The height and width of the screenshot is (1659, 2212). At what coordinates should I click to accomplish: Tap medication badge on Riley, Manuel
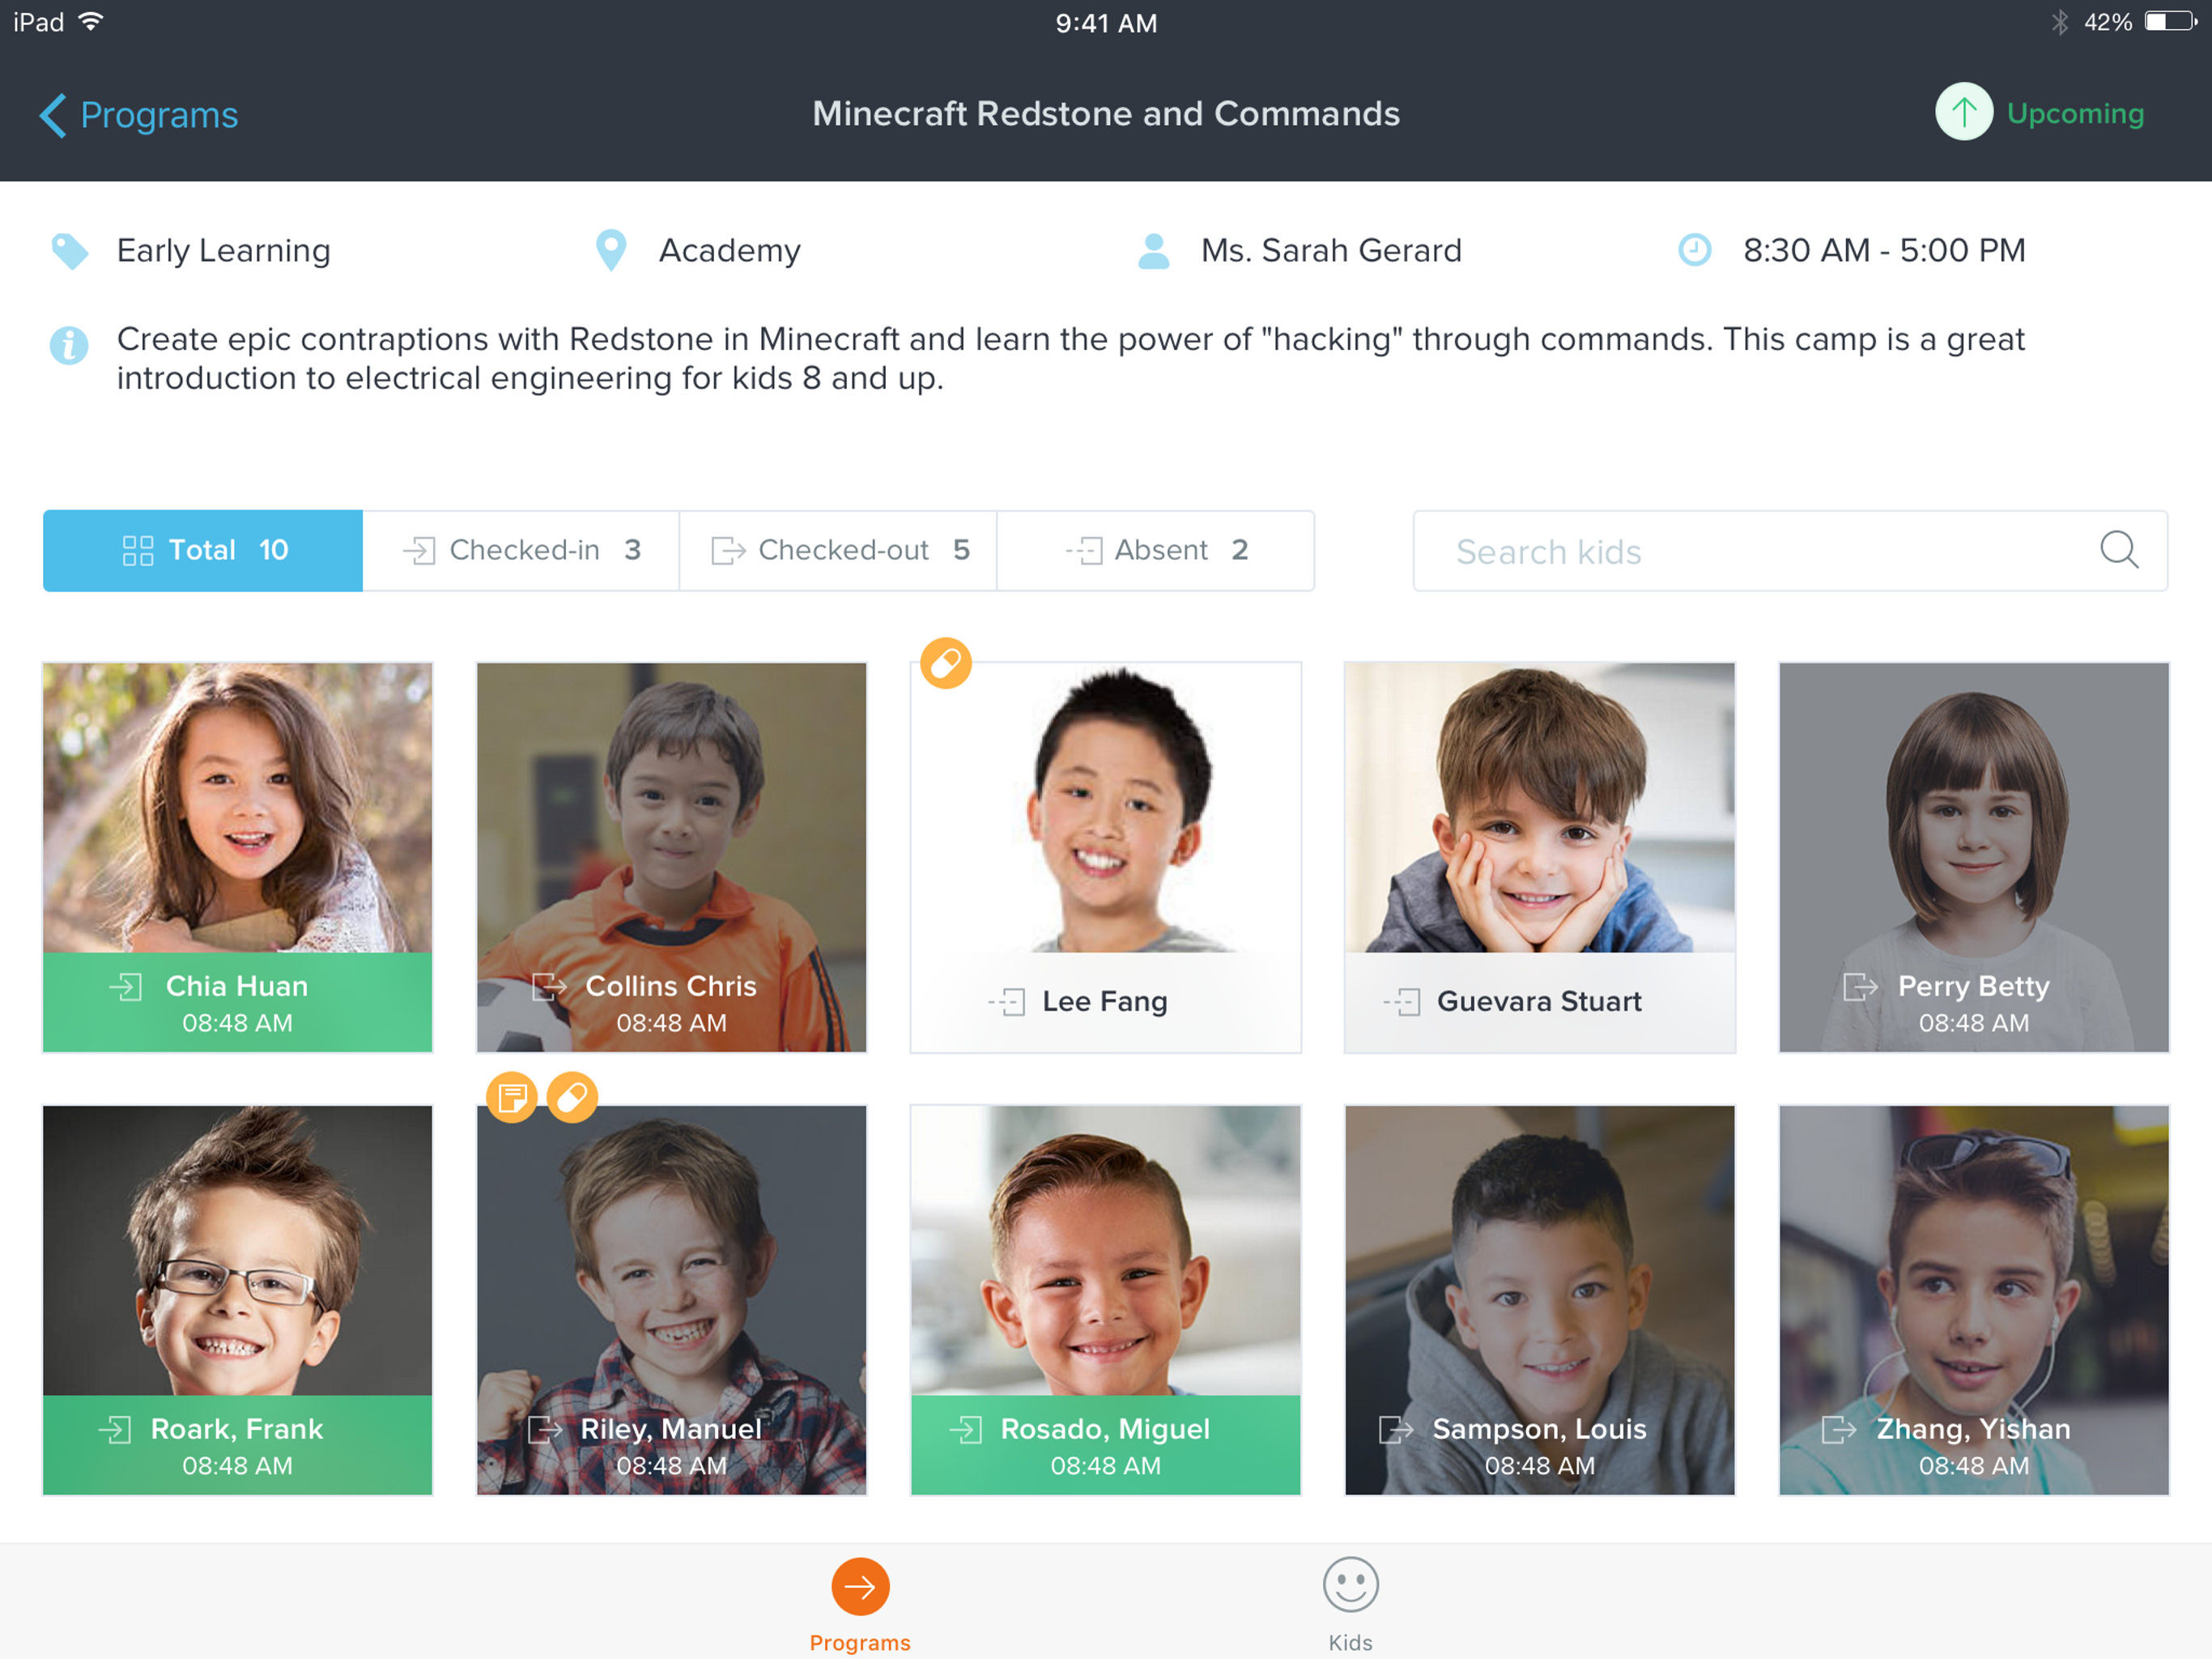click(x=572, y=1098)
